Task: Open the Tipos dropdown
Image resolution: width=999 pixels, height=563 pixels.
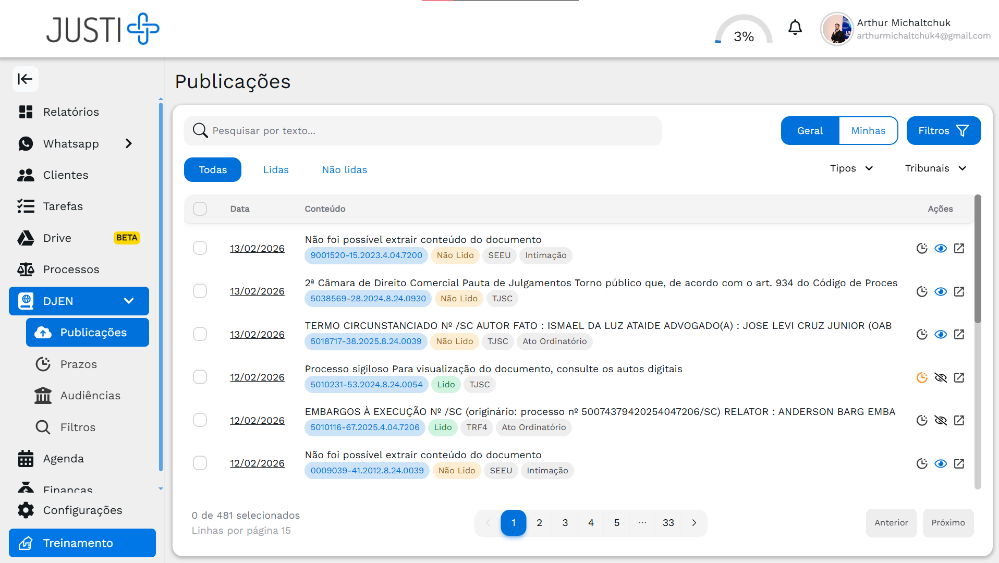Action: (851, 168)
